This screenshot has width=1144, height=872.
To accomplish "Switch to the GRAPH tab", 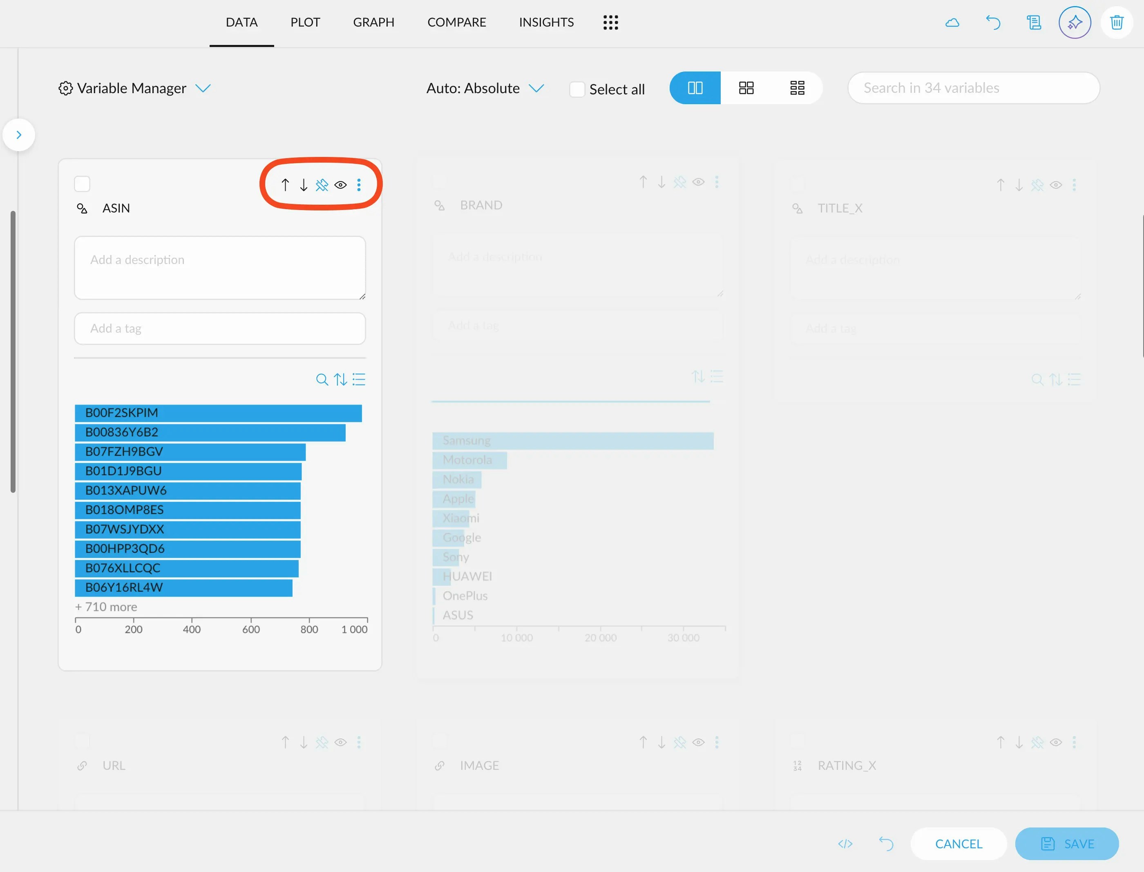I will 374,22.
